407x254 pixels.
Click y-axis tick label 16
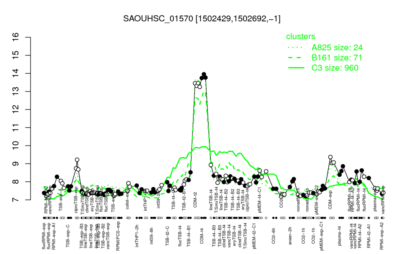pyautogui.click(x=16, y=37)
